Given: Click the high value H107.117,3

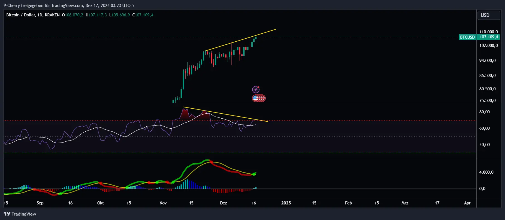Looking at the screenshot, I should [x=96, y=15].
